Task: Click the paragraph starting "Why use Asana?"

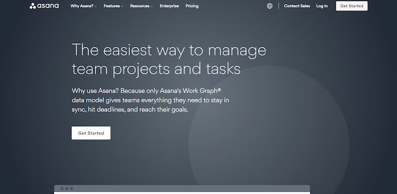Action: pos(150,100)
